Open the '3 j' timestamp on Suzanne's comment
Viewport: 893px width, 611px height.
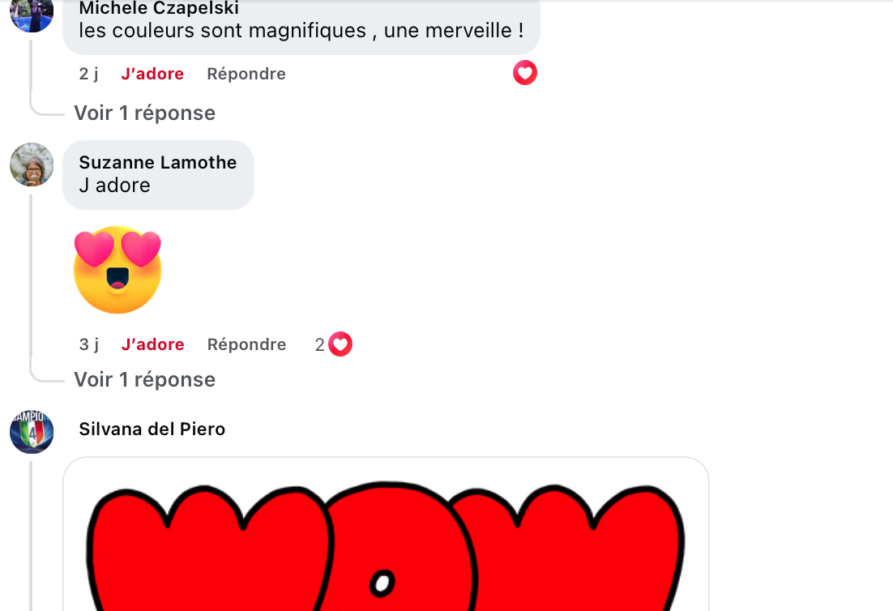pyautogui.click(x=88, y=344)
